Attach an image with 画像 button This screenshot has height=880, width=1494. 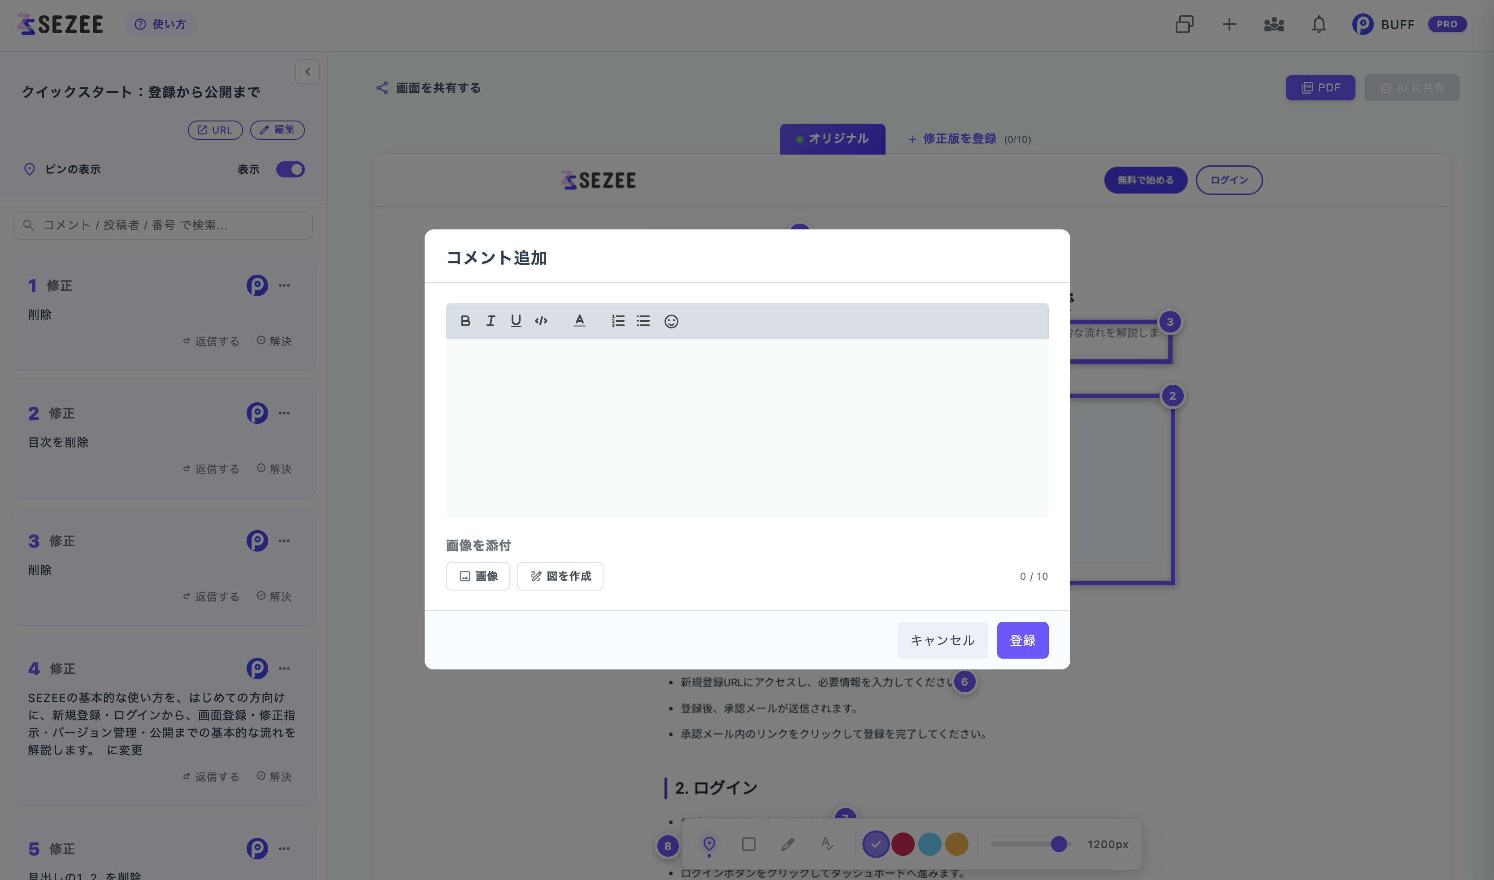tap(478, 576)
